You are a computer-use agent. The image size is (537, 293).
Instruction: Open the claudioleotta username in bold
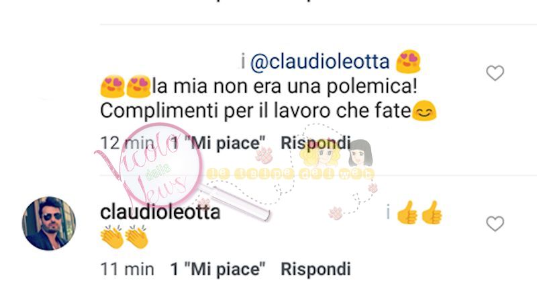pos(160,212)
